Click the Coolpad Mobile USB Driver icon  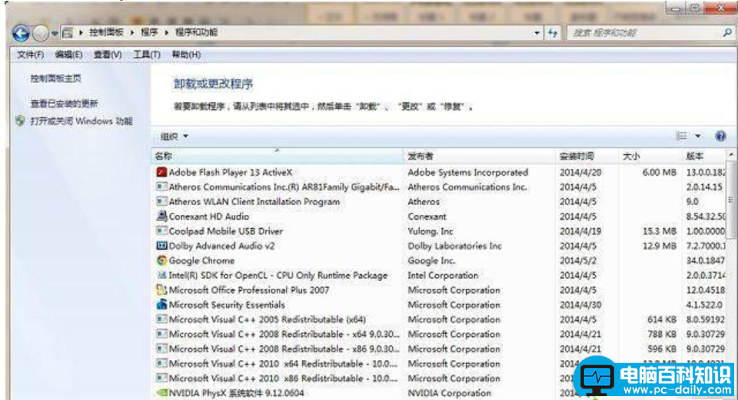point(161,231)
